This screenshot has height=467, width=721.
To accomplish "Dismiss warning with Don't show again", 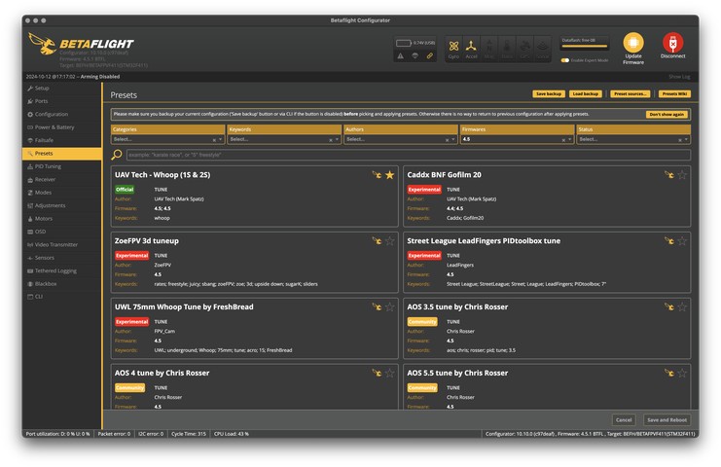I will (x=667, y=115).
